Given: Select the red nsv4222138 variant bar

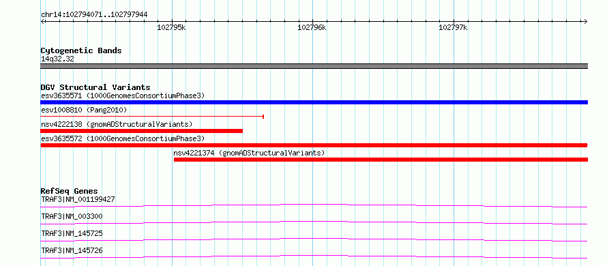Looking at the screenshot, I should [x=142, y=131].
